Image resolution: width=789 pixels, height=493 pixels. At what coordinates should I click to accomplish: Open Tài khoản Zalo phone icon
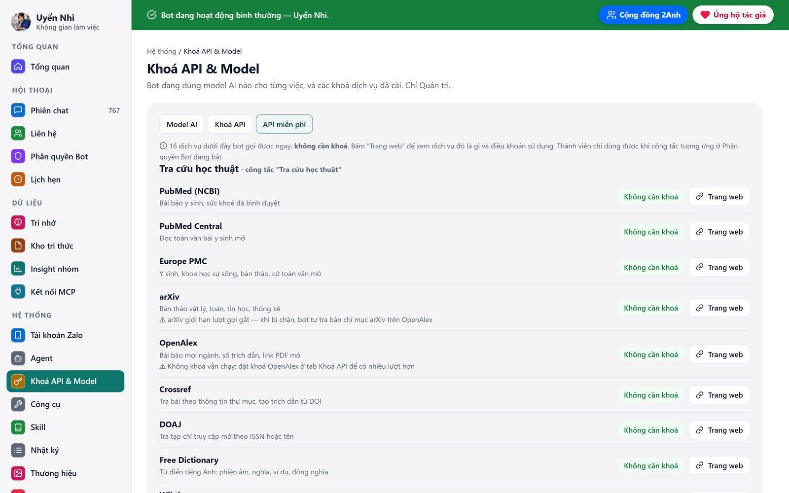(18, 335)
